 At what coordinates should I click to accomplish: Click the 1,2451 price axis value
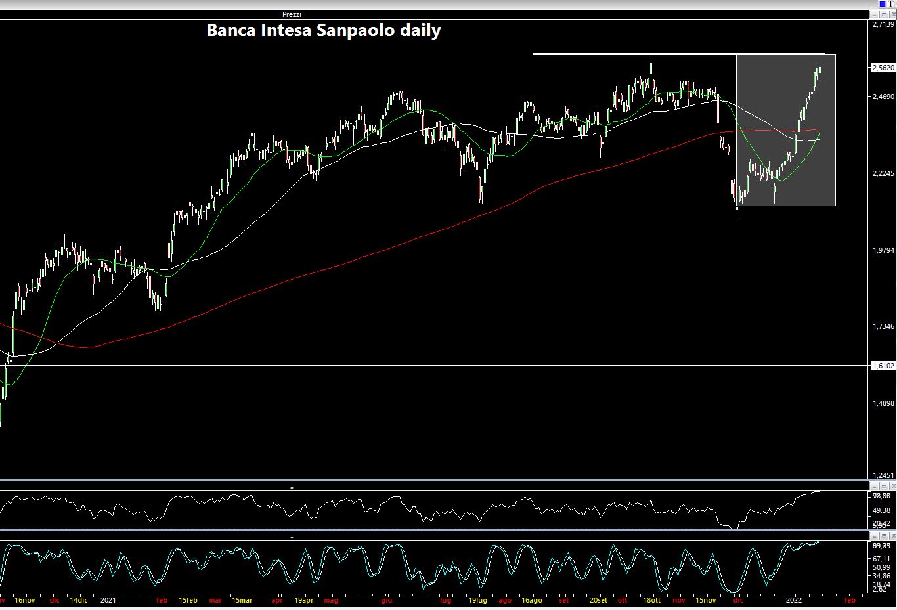[x=883, y=475]
